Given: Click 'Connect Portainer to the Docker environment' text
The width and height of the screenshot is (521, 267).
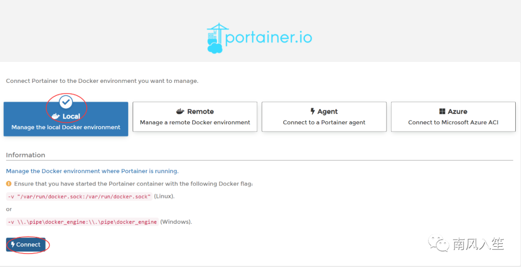Looking at the screenshot, I should (x=102, y=81).
